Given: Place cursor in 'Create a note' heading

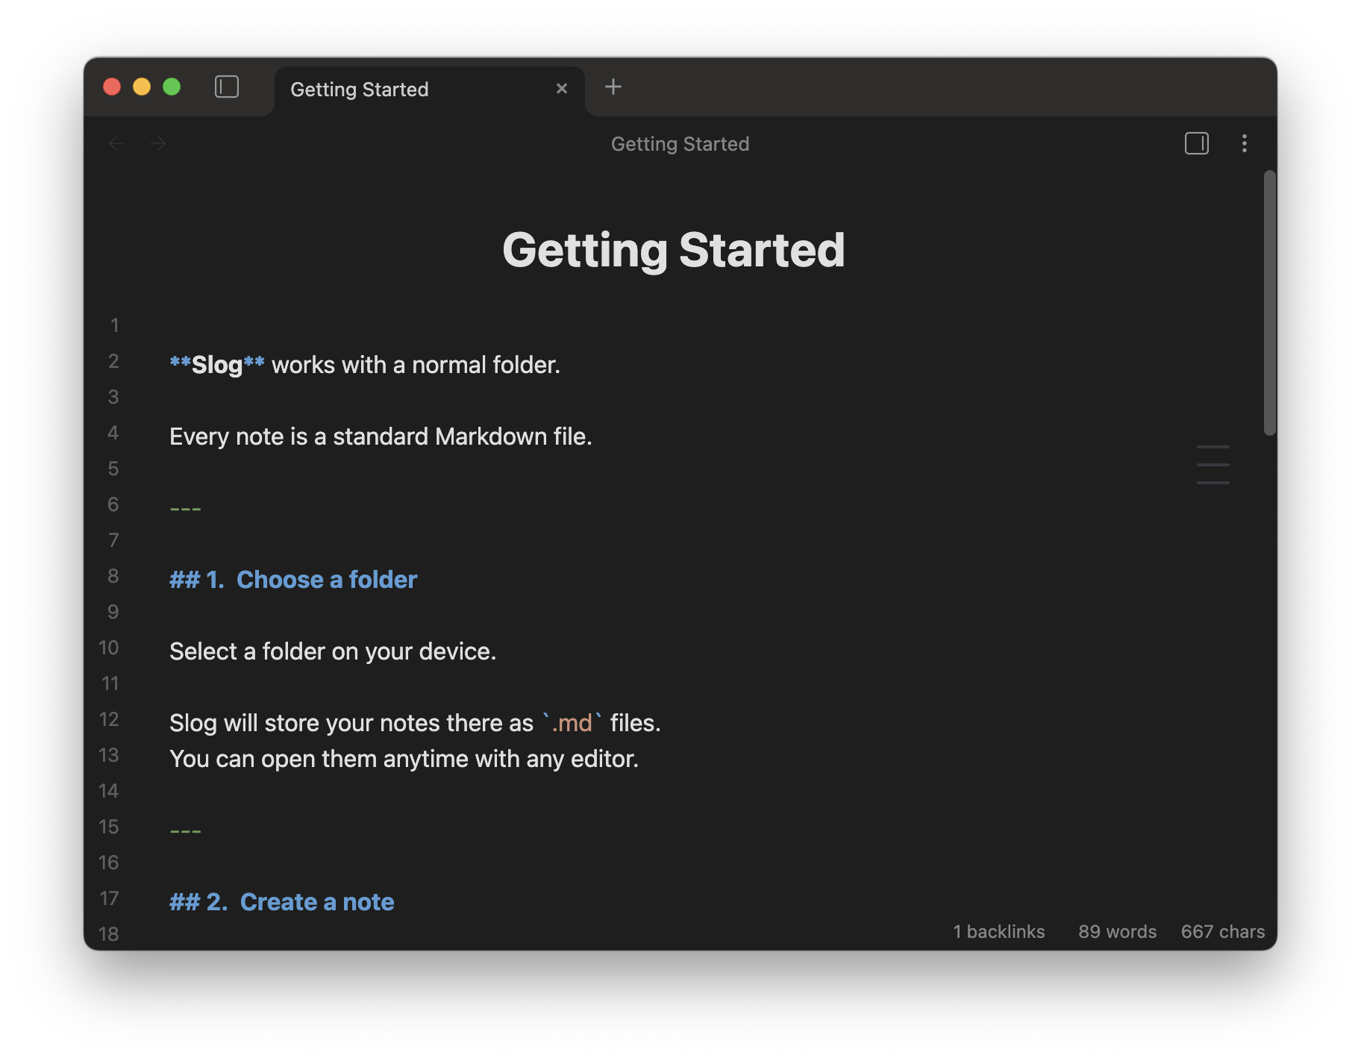Looking at the screenshot, I should point(317,902).
